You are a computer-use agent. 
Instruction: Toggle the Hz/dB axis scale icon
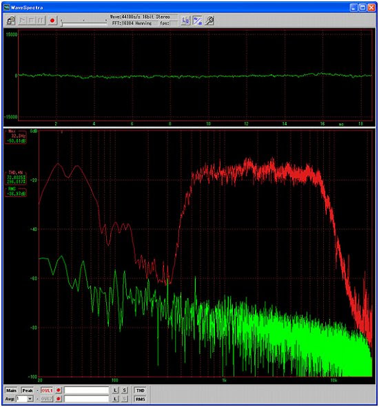point(197,21)
